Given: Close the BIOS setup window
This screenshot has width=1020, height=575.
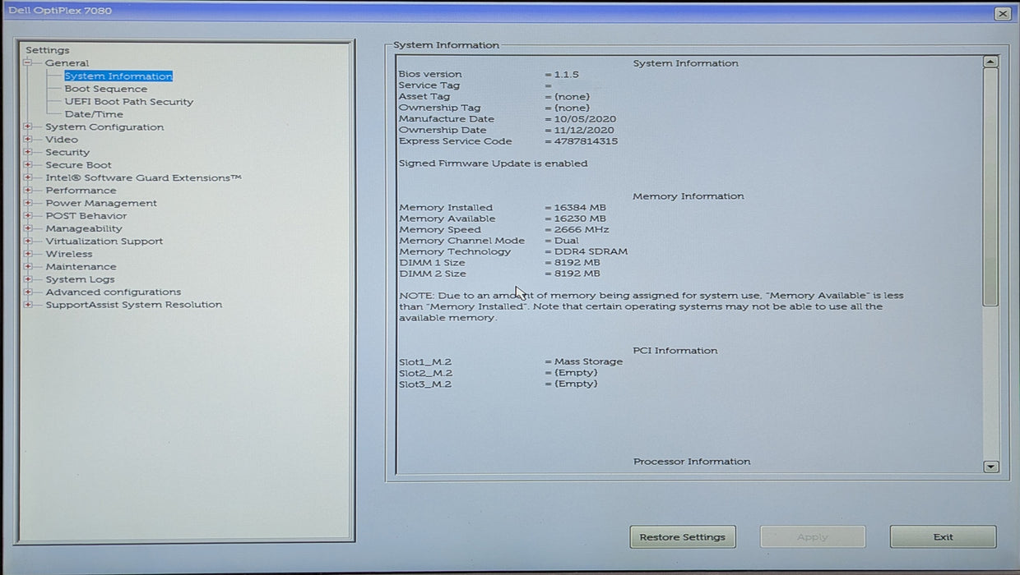Looking at the screenshot, I should point(1002,13).
